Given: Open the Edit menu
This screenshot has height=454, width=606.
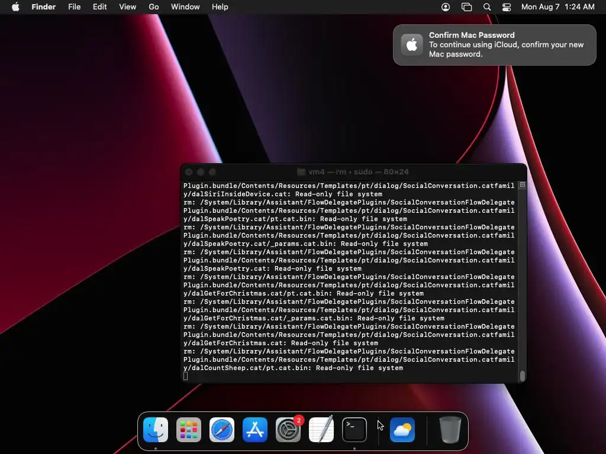Looking at the screenshot, I should 99,7.
